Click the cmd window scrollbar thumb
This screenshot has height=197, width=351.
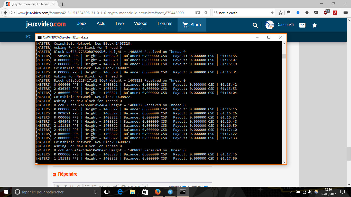(x=284, y=56)
